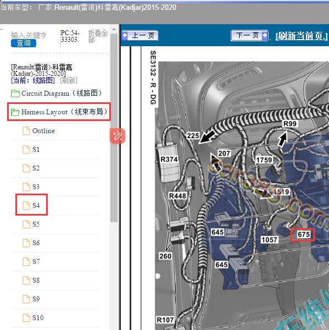This screenshot has height=330, width=329.
Task: Click the 260 label in diagram
Action: click(x=165, y=256)
